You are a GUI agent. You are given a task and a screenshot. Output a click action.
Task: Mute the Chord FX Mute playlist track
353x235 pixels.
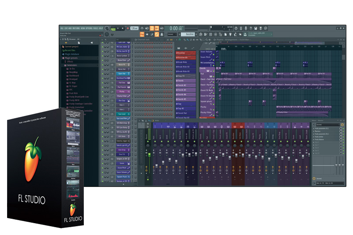(214, 93)
